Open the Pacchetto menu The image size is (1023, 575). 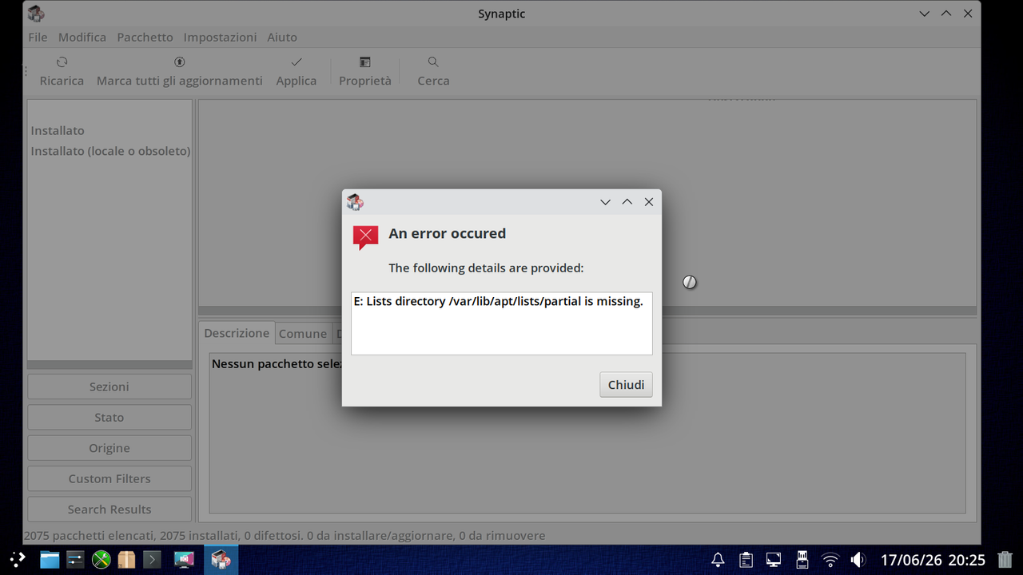[x=145, y=37]
